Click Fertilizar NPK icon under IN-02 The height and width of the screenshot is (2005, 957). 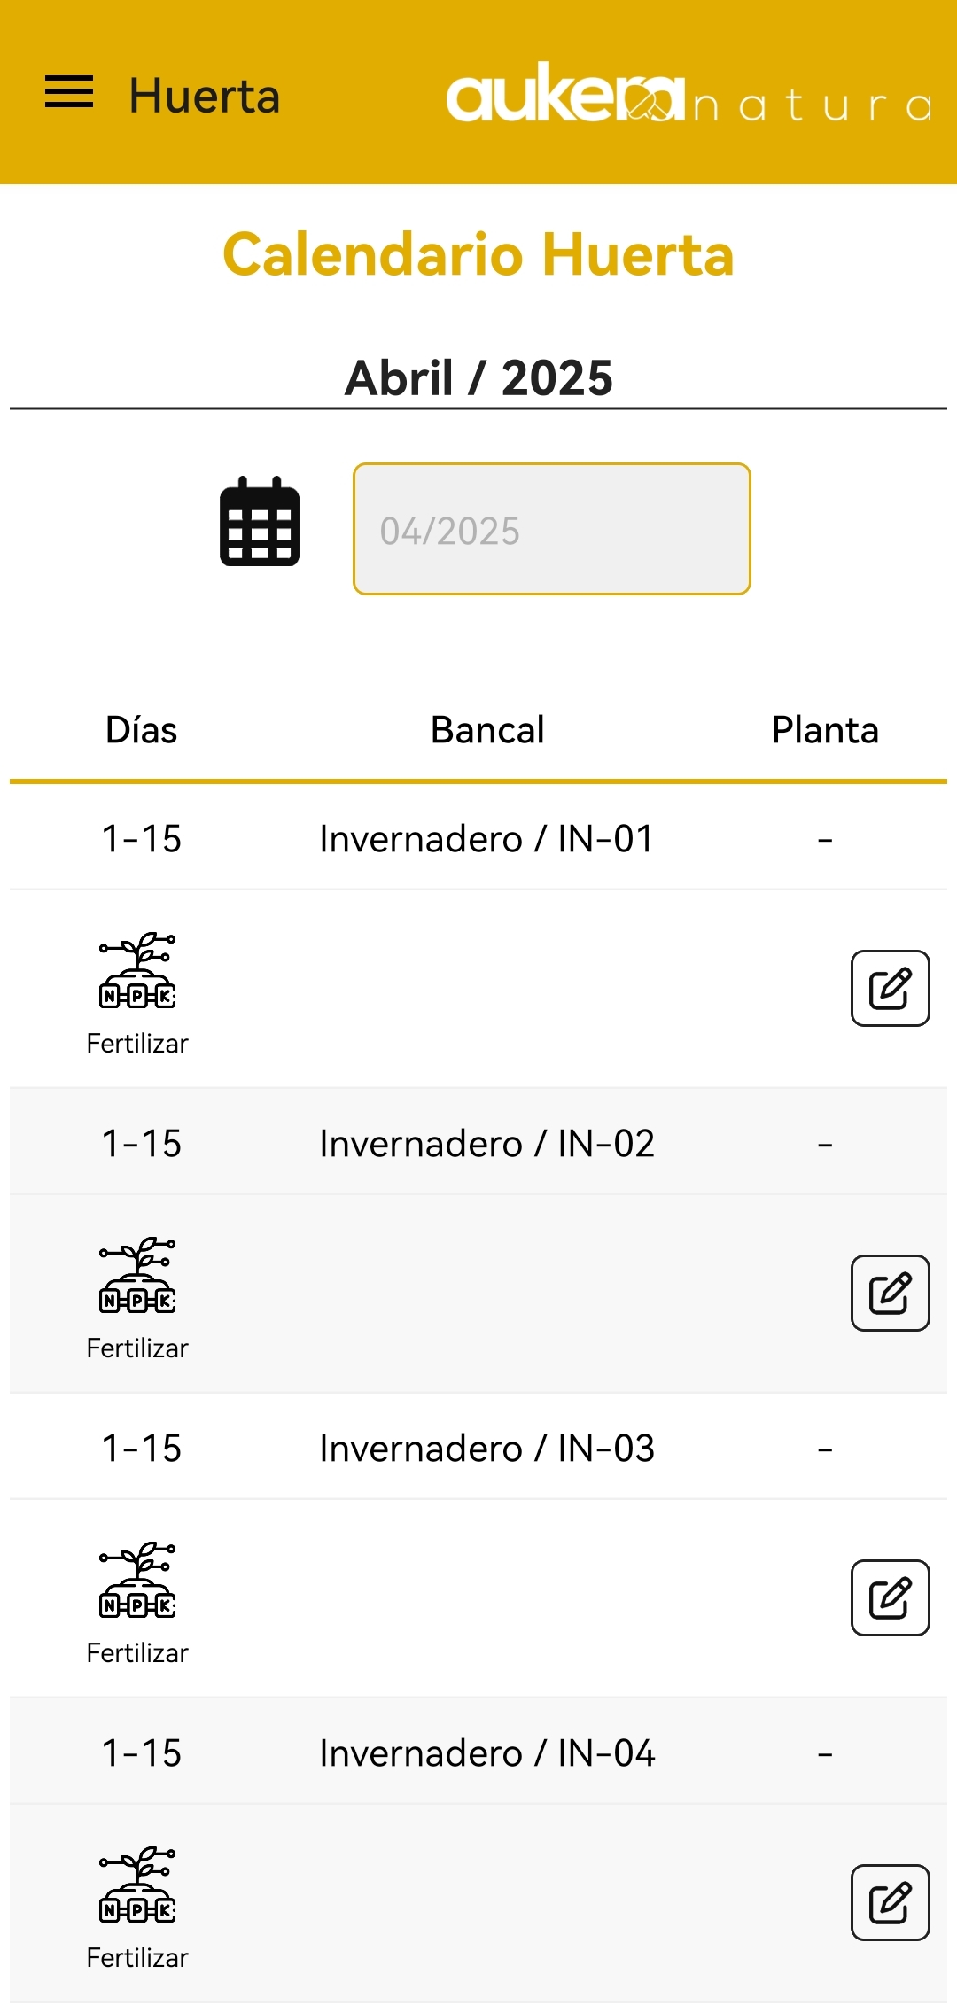click(x=137, y=1276)
